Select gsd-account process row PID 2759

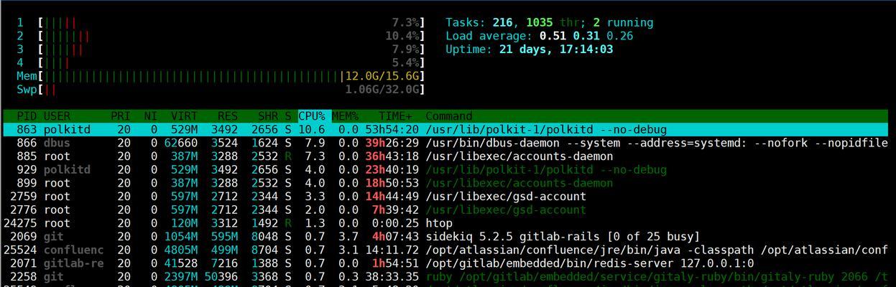pyautogui.click(x=445, y=197)
